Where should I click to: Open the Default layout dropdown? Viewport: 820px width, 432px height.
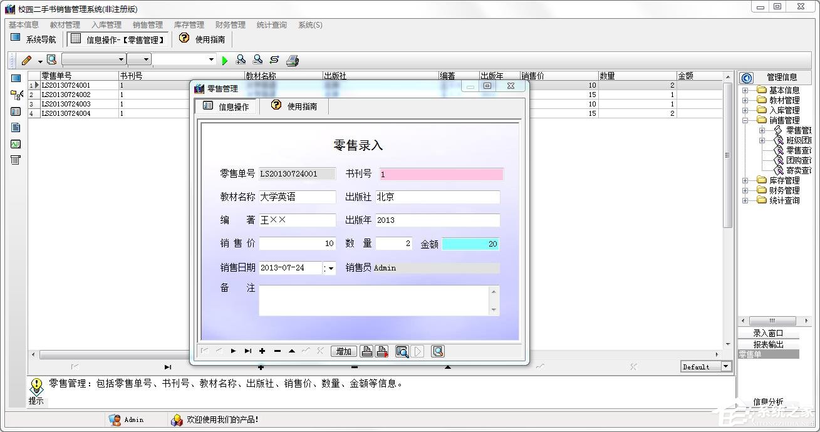(726, 366)
